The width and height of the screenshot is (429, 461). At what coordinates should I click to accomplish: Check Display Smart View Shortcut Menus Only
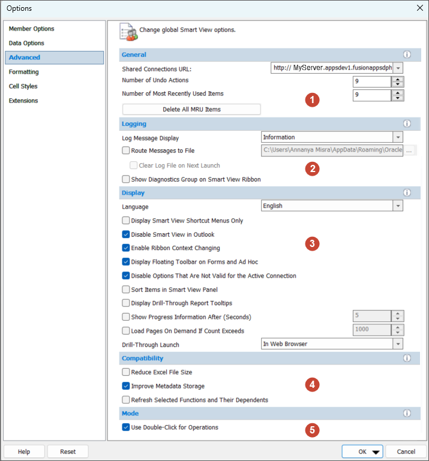(126, 221)
